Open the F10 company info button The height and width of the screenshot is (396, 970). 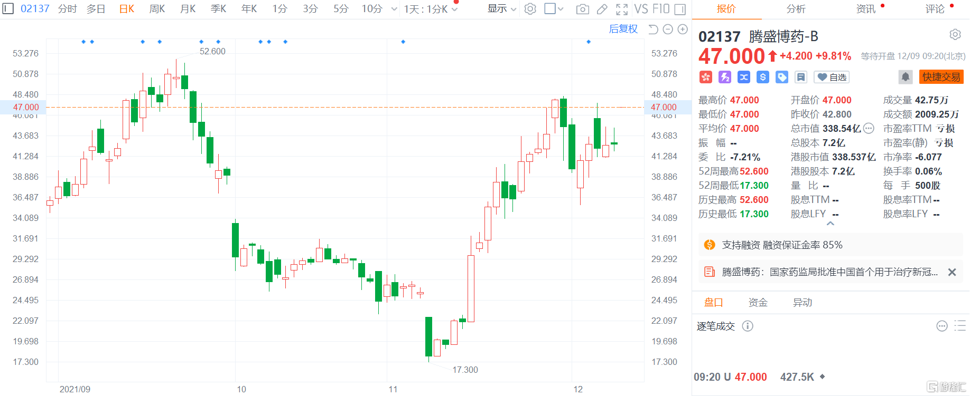(x=661, y=9)
